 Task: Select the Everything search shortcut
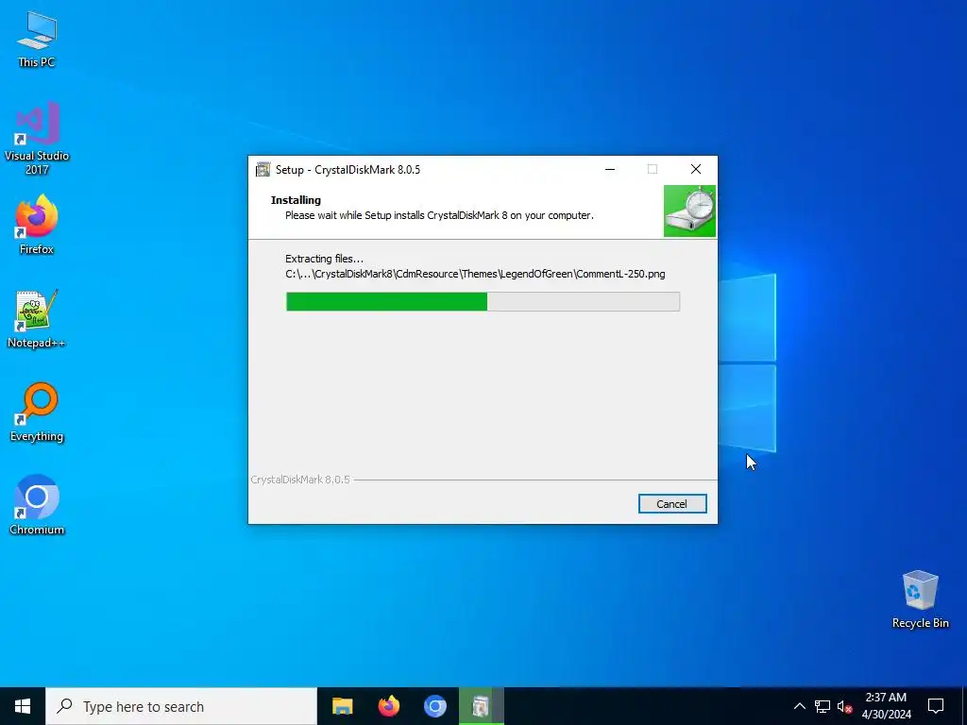click(x=37, y=413)
